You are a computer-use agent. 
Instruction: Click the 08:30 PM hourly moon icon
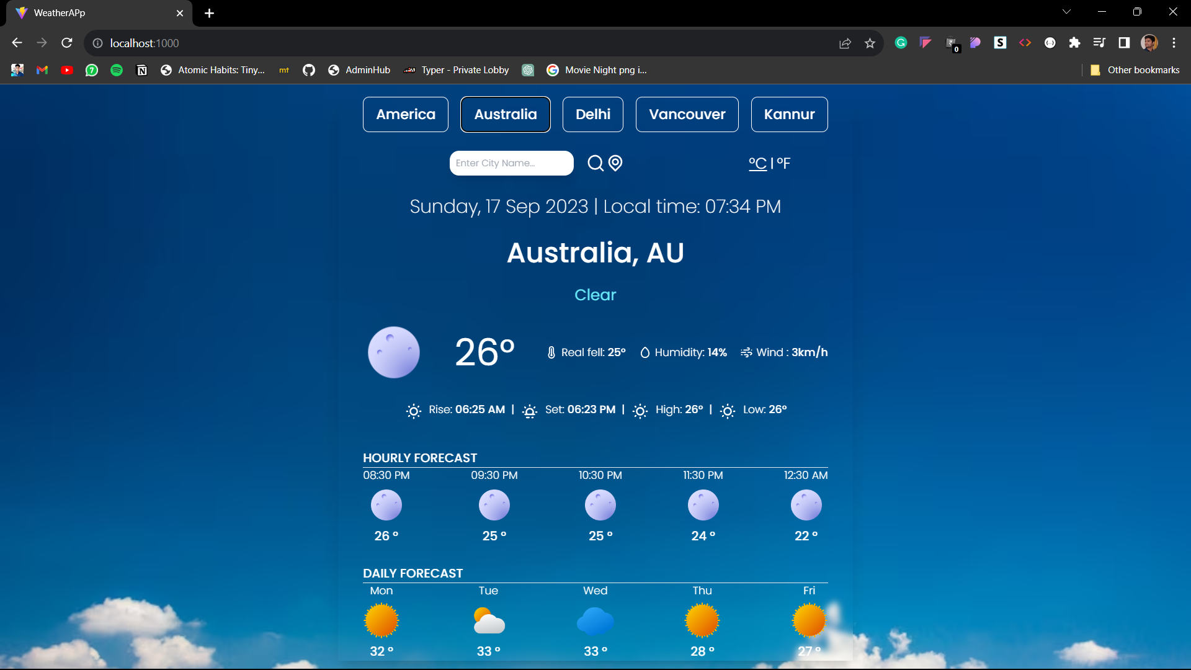tap(386, 505)
